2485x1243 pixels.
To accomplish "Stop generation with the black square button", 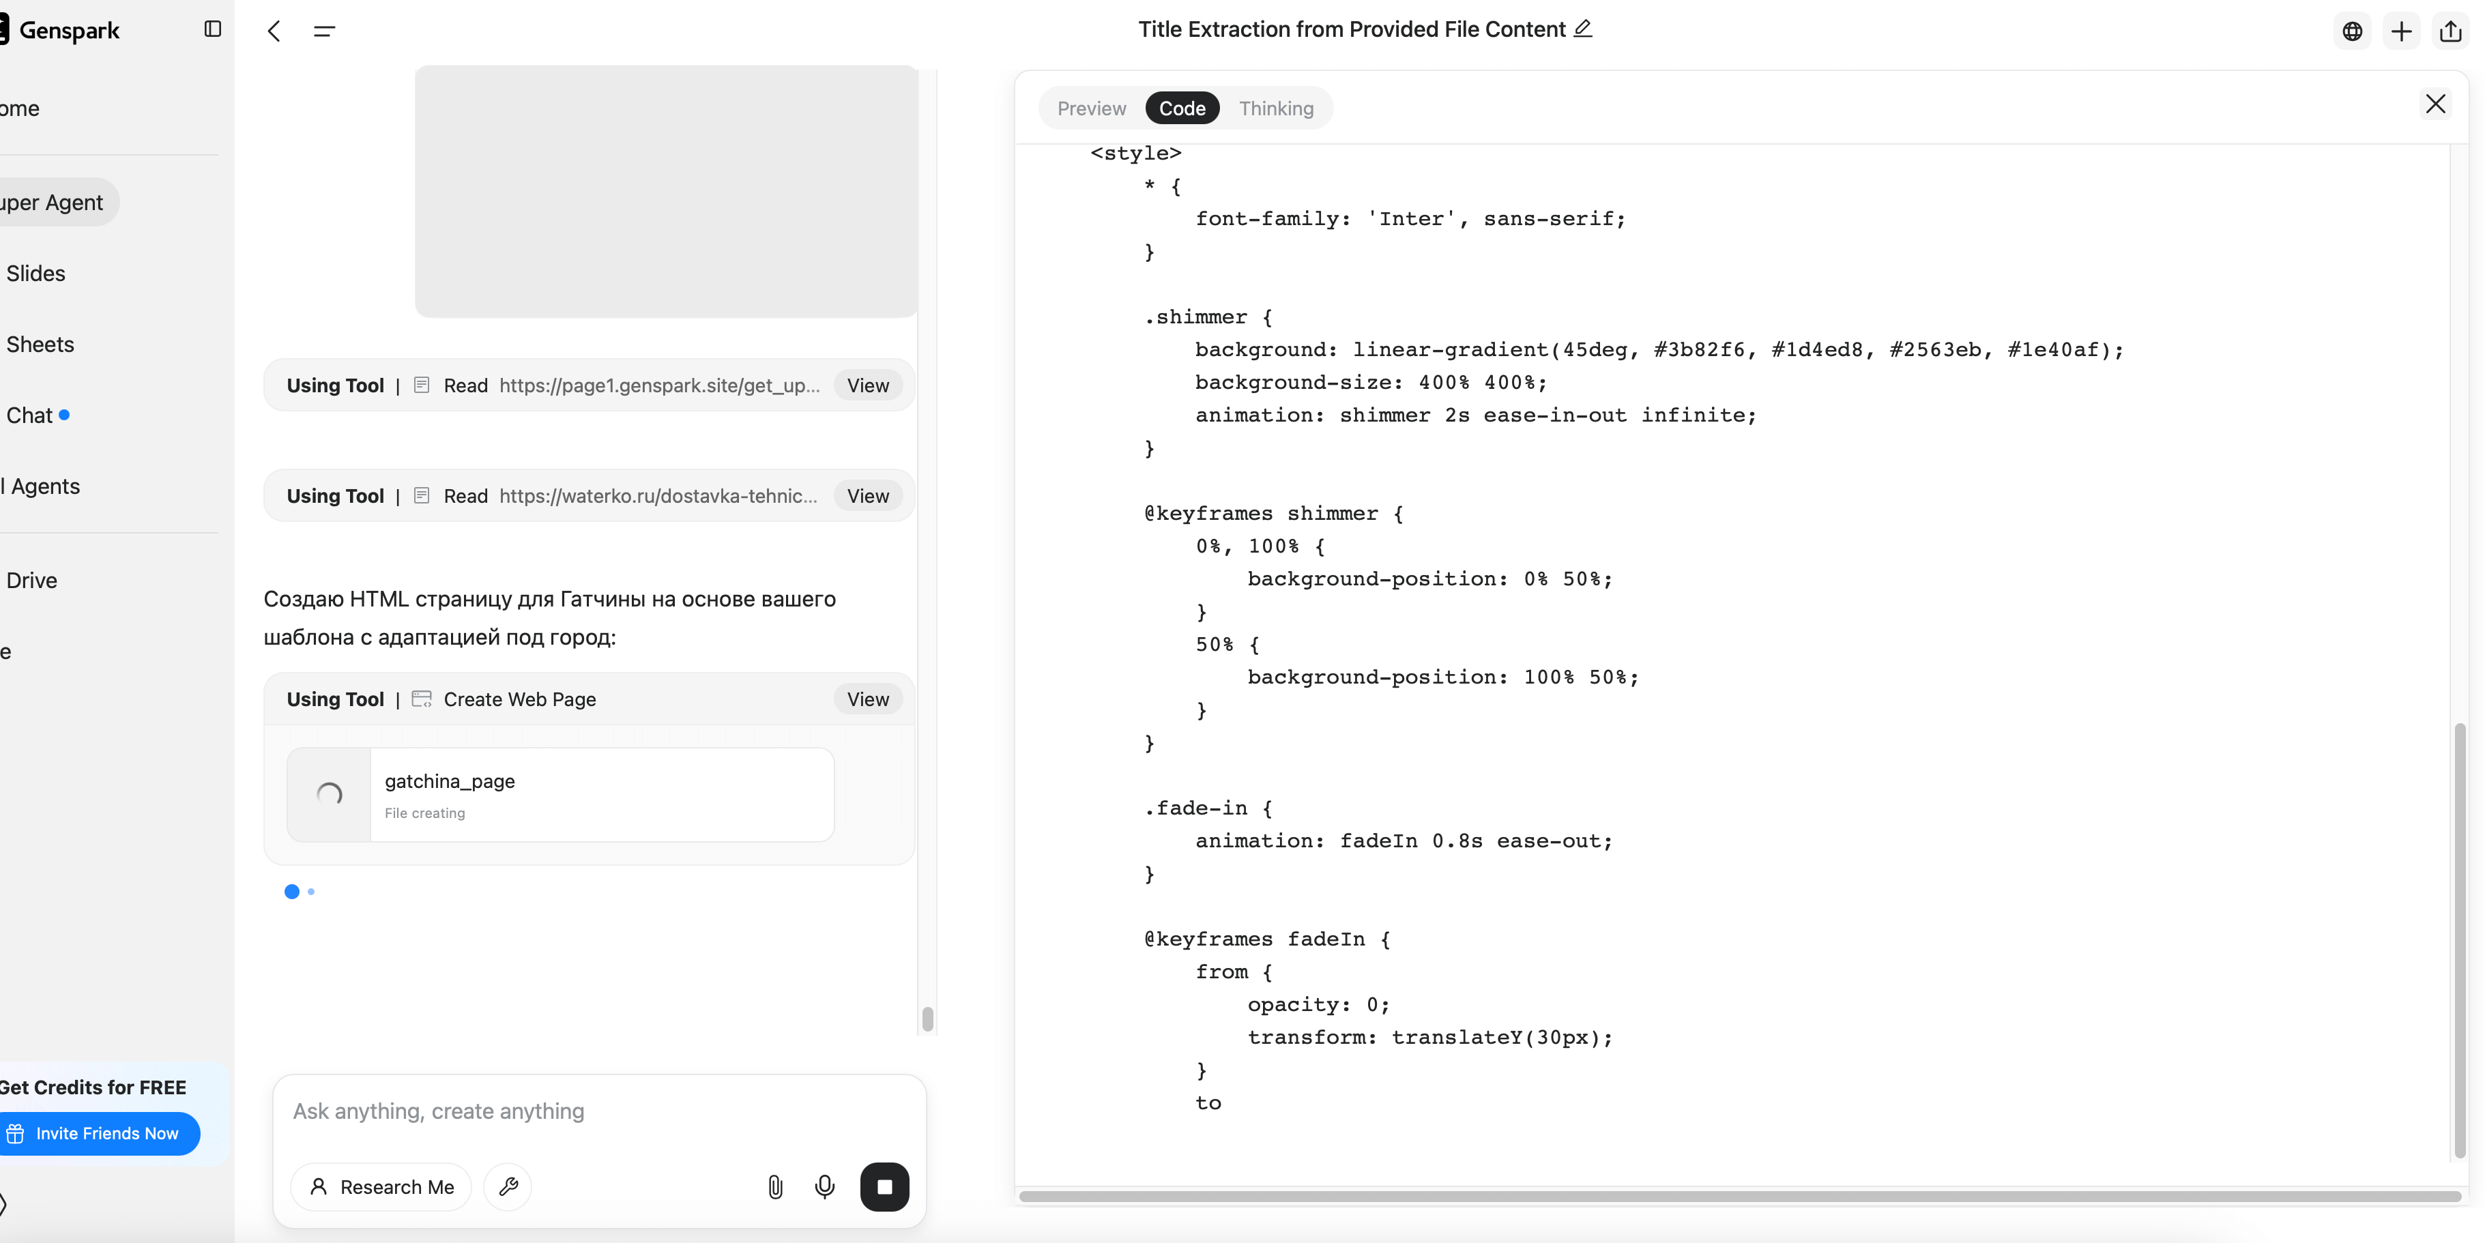I will [884, 1186].
